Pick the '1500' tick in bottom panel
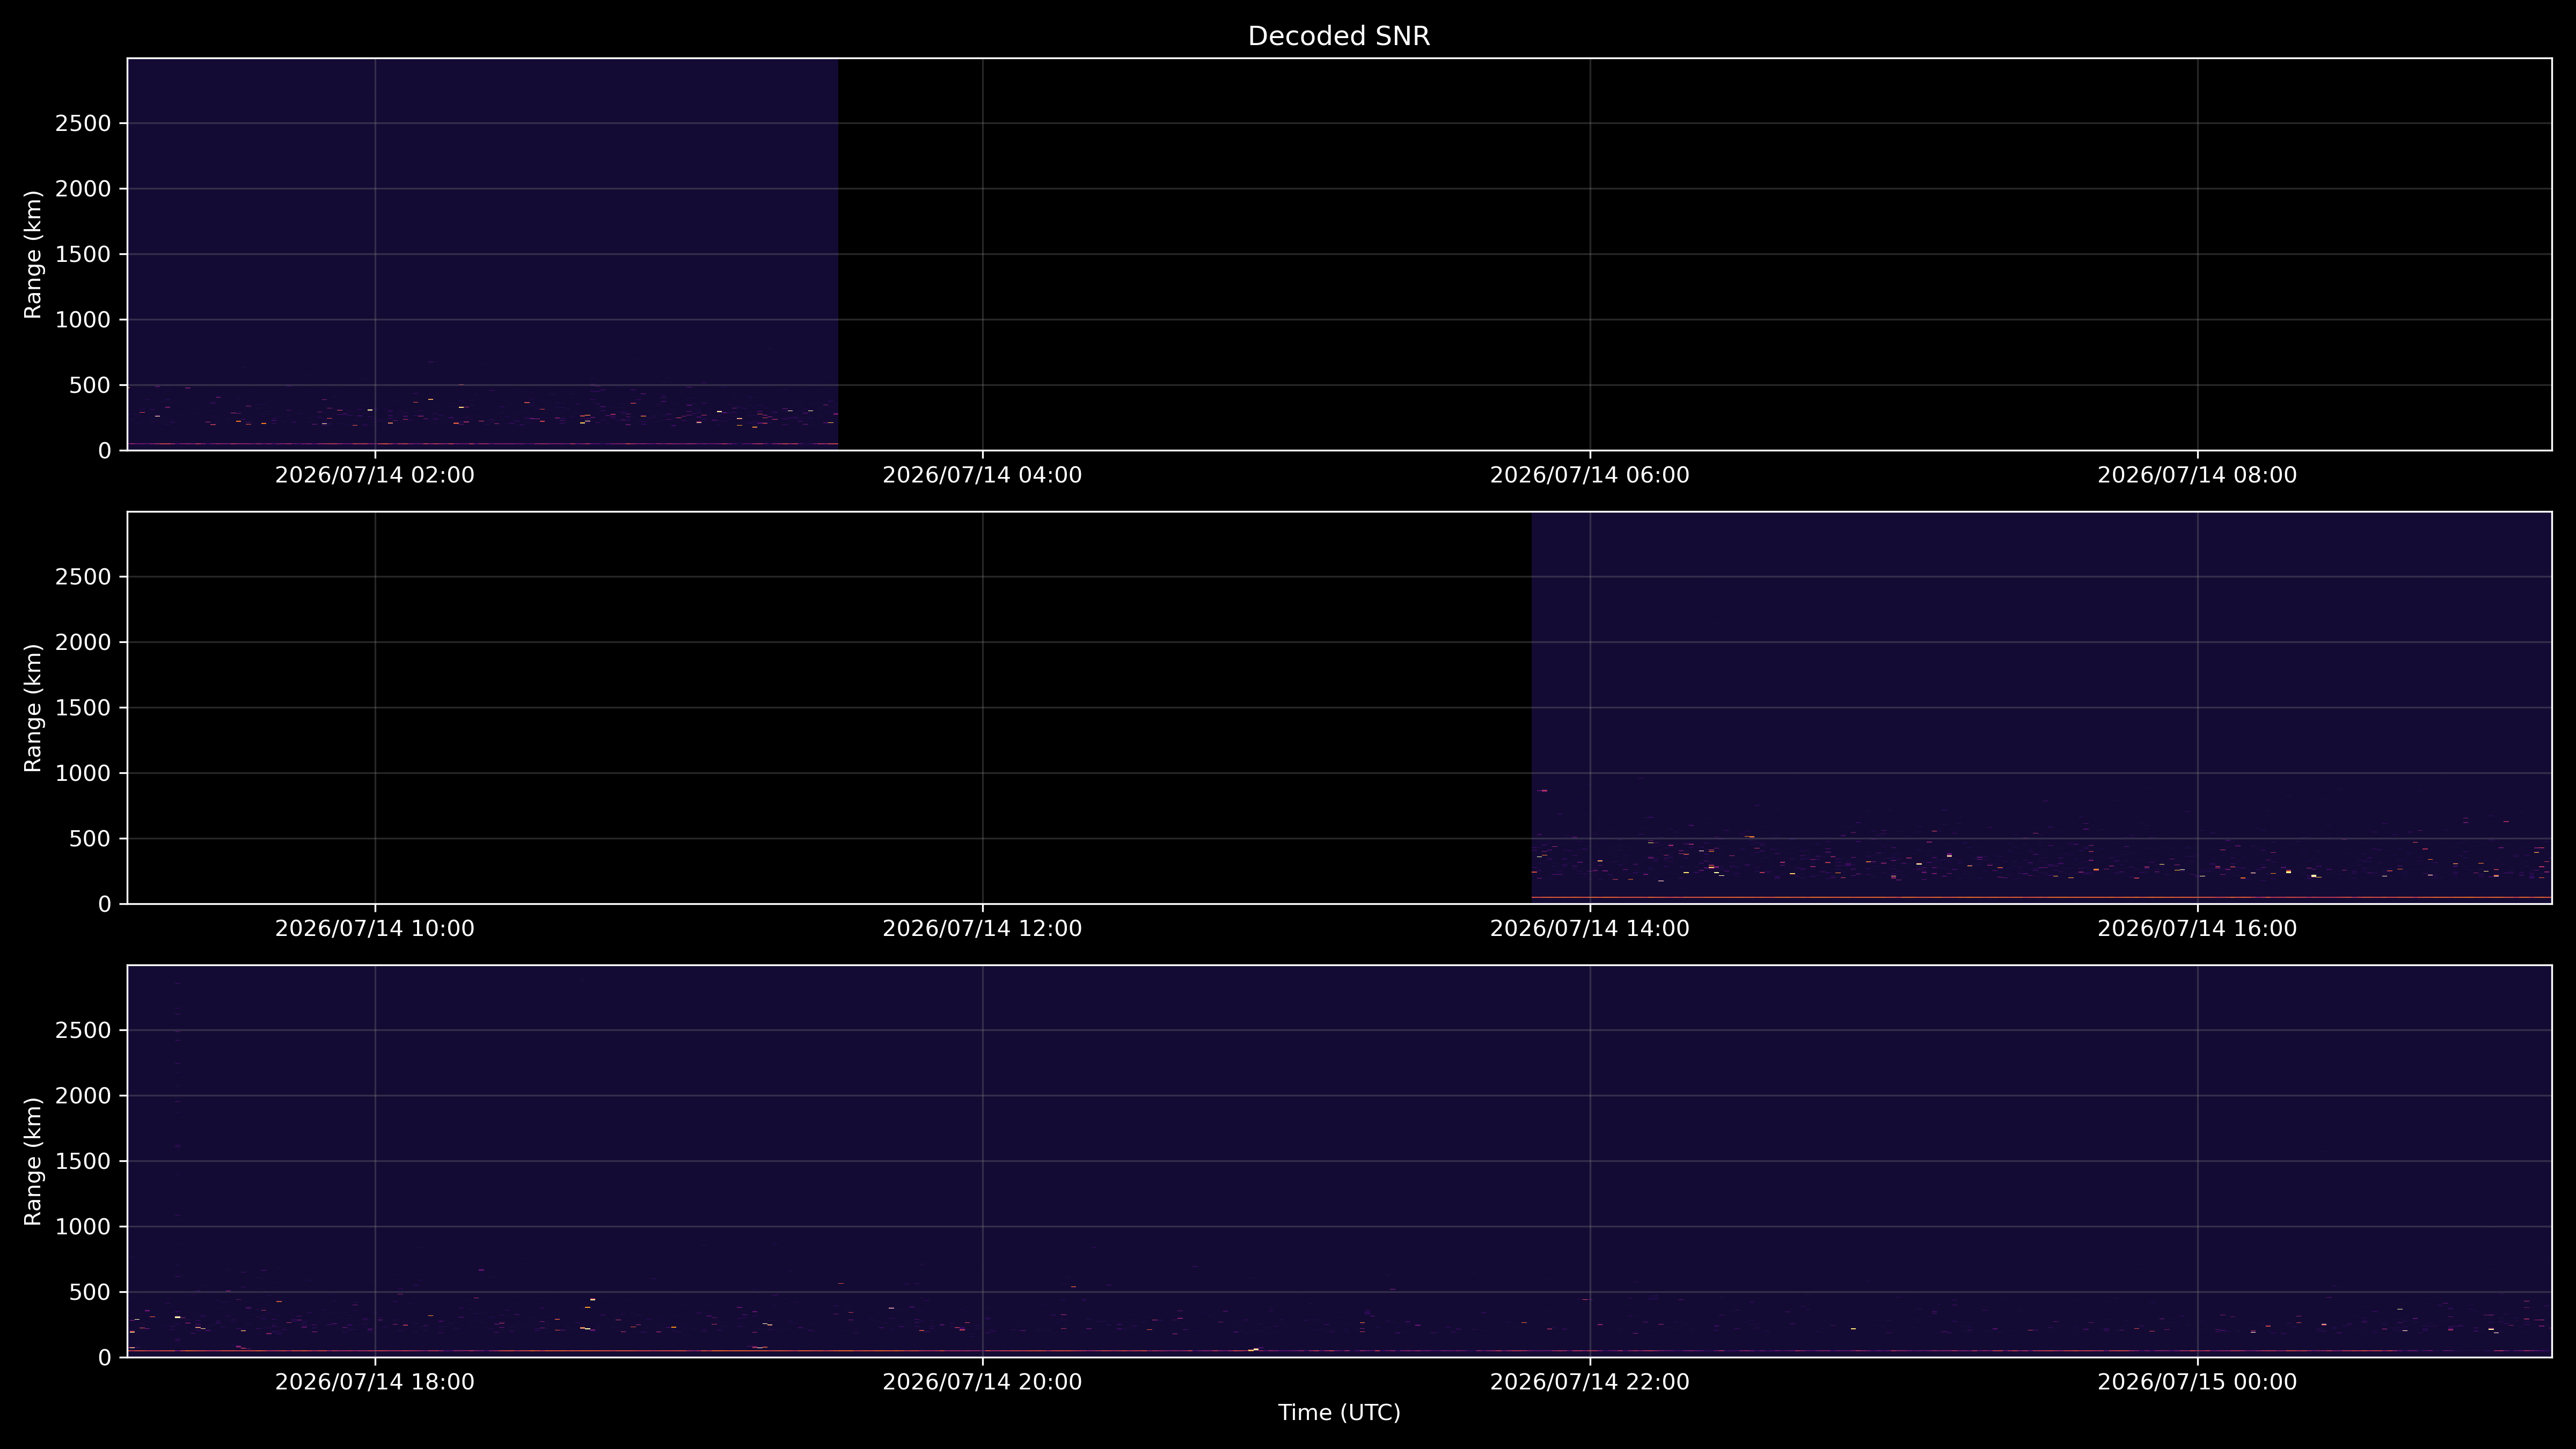This screenshot has height=1449, width=2576. tap(83, 1162)
